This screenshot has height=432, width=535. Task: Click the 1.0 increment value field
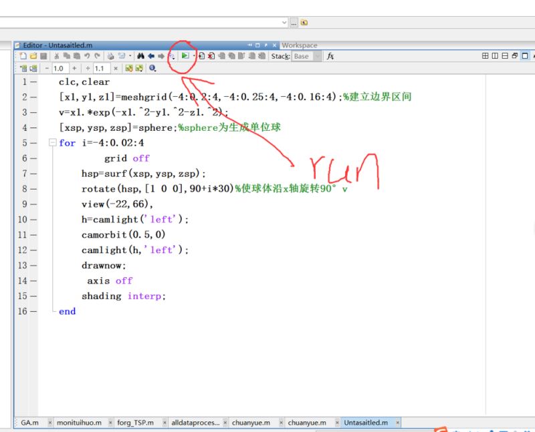click(60, 69)
